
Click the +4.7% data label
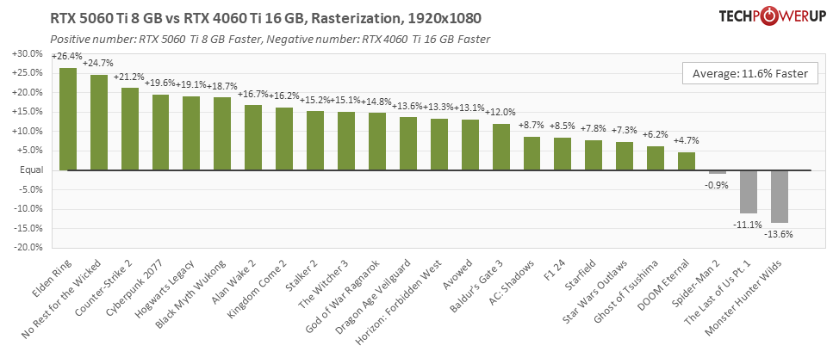[x=687, y=141]
